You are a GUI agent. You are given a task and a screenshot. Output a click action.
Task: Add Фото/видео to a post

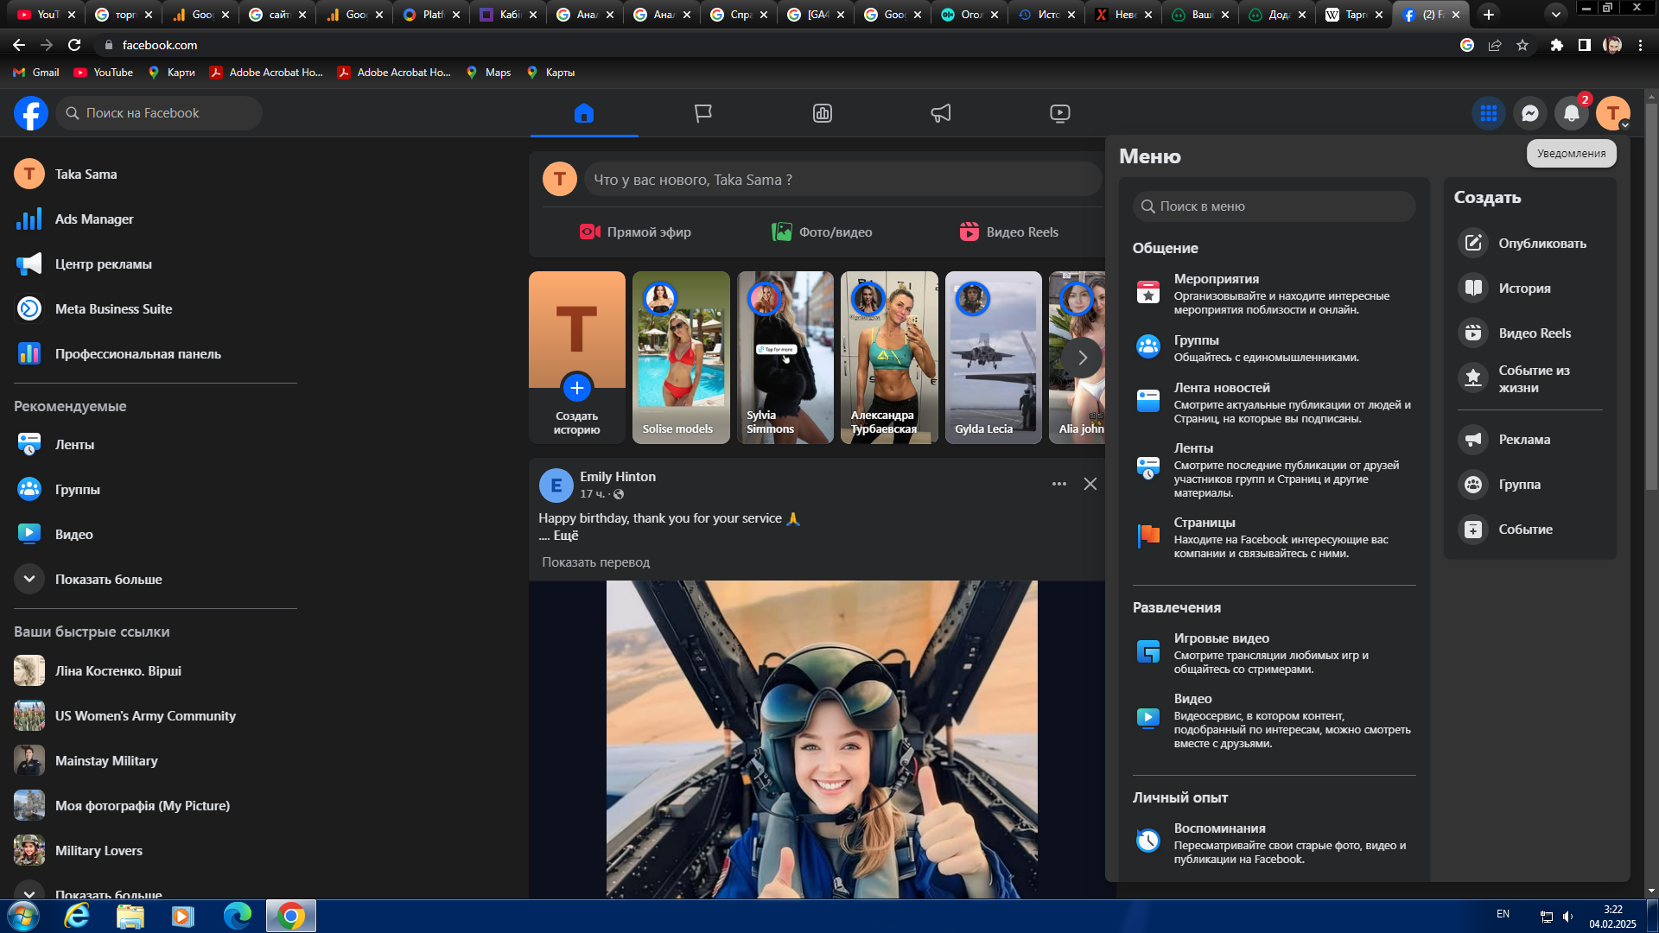(822, 232)
